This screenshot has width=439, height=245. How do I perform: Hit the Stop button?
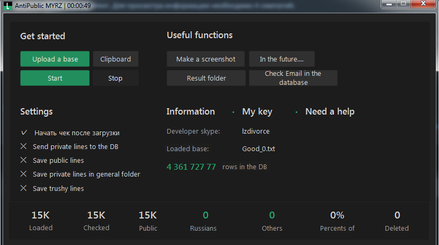pos(116,78)
